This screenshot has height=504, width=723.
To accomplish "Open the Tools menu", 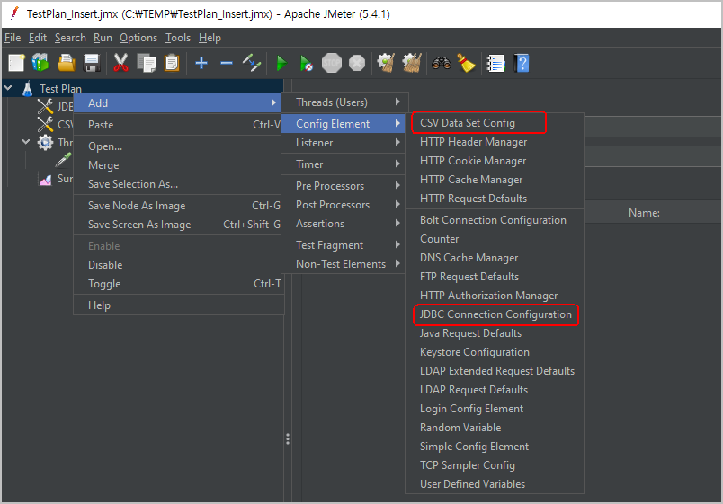I will click(x=178, y=38).
